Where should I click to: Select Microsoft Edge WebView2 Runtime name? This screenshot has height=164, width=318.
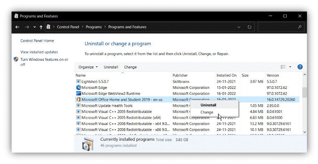pyautogui.click(x=111, y=93)
